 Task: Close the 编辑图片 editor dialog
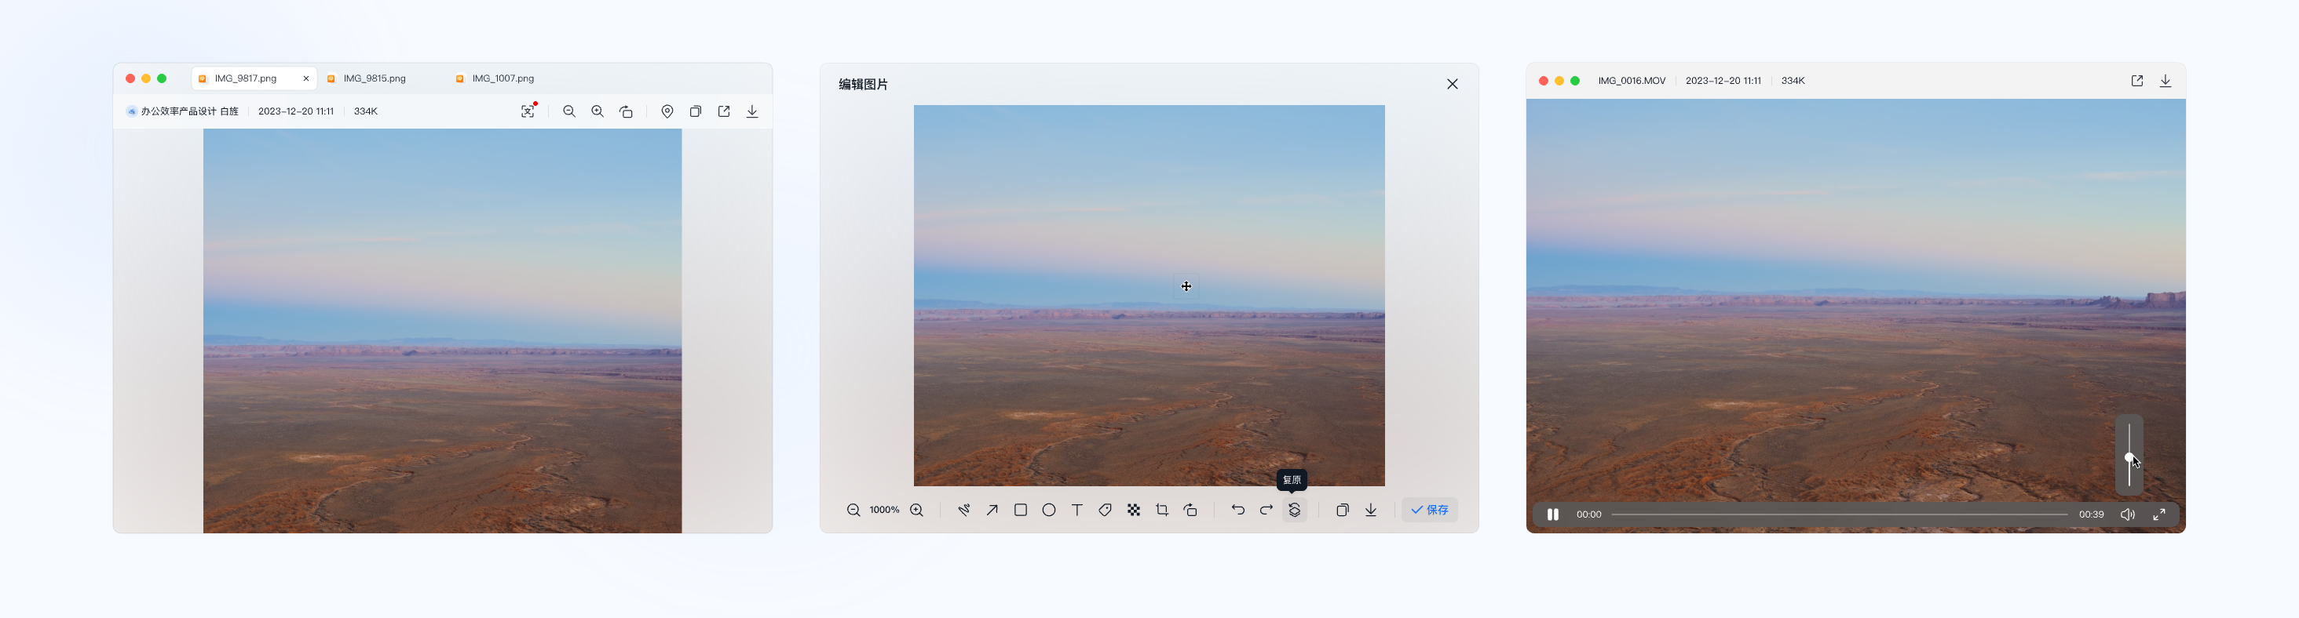pyautogui.click(x=1452, y=84)
